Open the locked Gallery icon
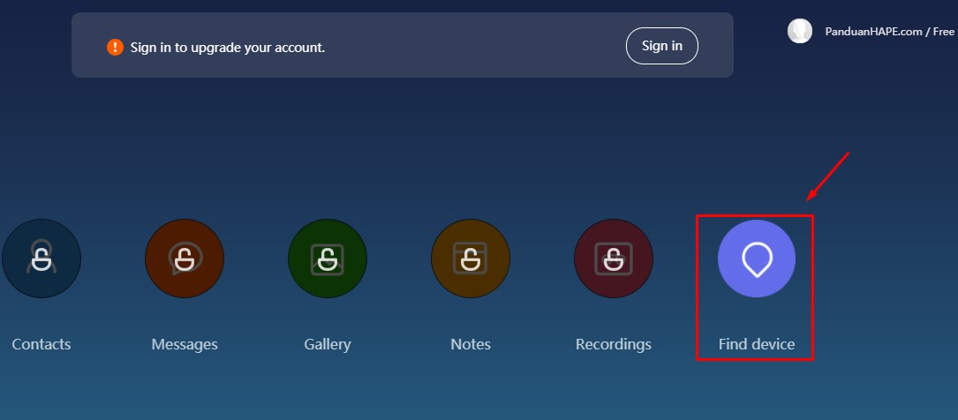Image resolution: width=958 pixels, height=420 pixels. (328, 259)
